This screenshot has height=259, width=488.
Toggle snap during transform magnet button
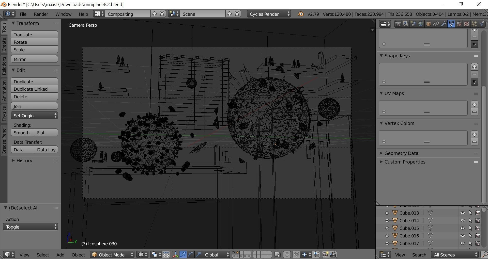click(296, 254)
